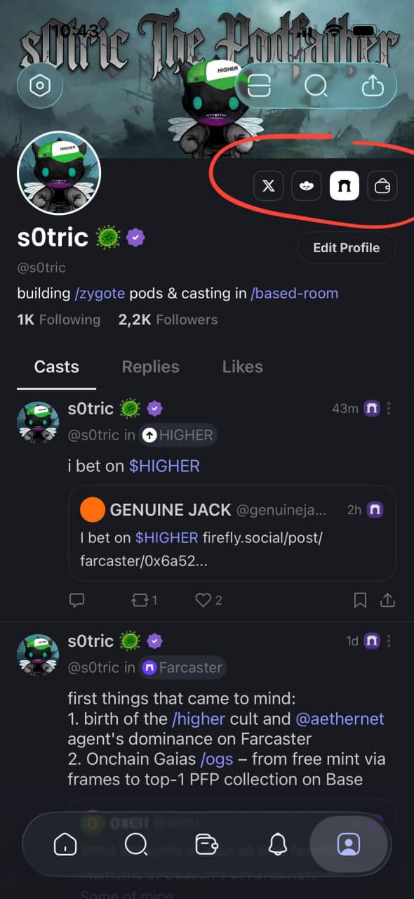
Task: Open the hexagon settings icon at top left
Action: (40, 86)
